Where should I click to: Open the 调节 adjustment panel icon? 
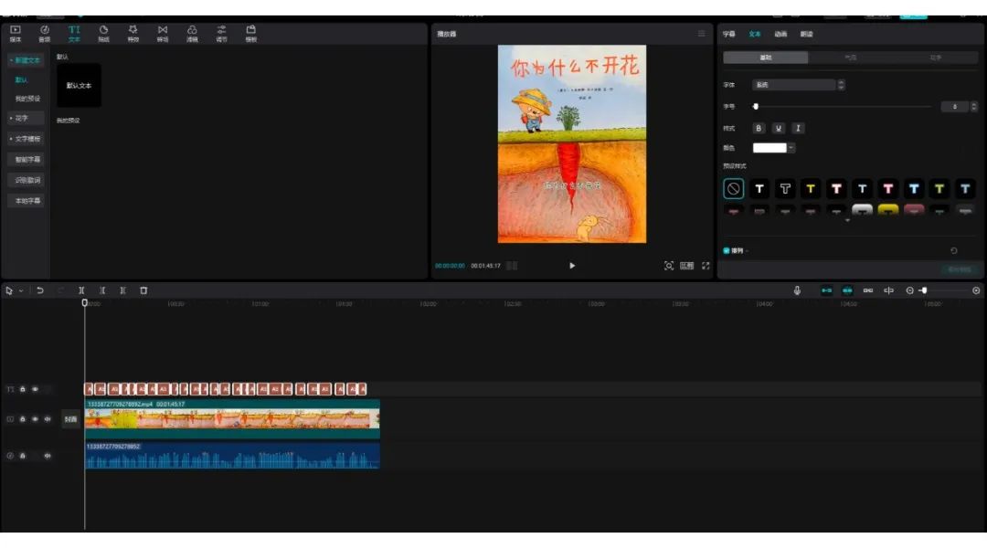[221, 33]
